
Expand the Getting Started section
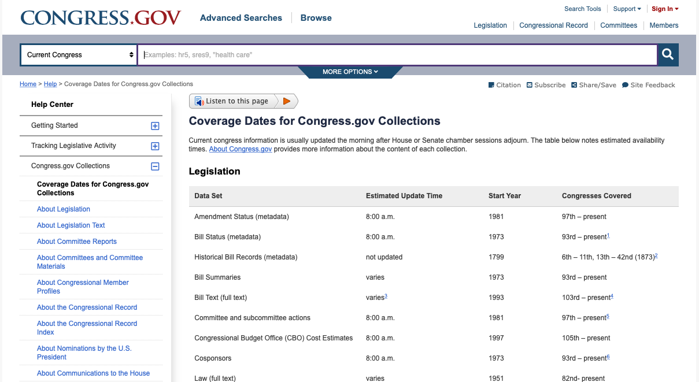click(155, 126)
